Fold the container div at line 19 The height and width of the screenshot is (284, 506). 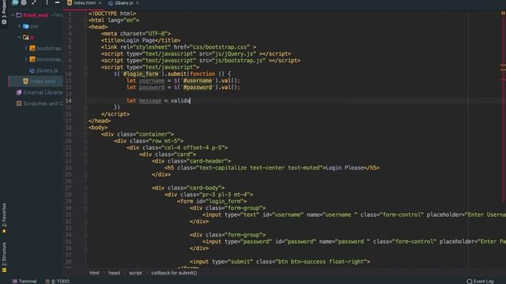86,134
